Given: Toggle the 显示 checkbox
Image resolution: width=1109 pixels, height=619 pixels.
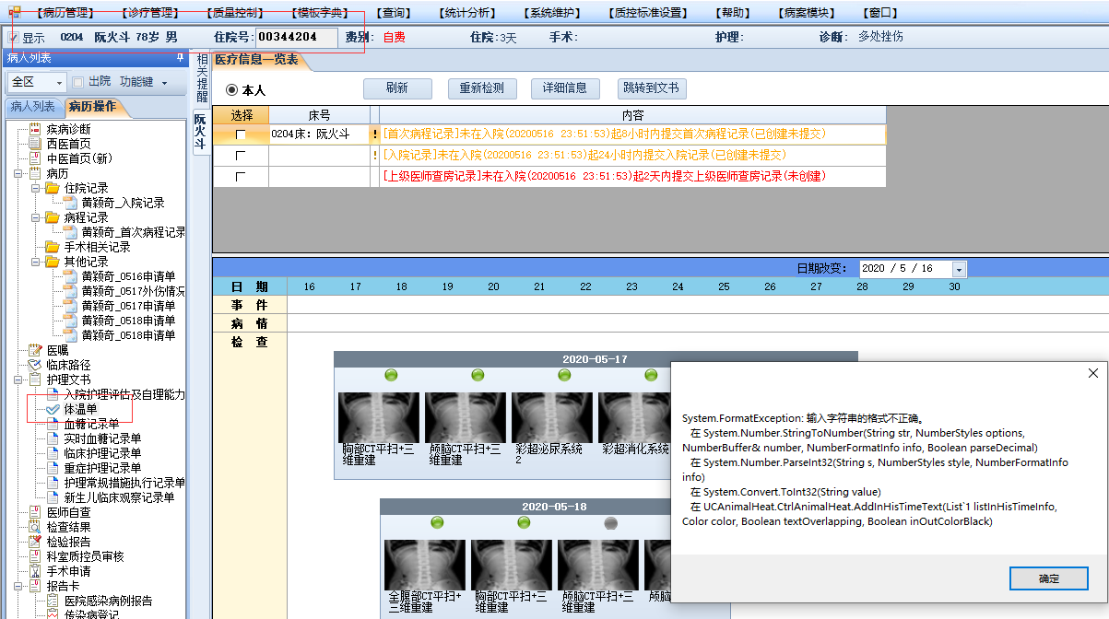Looking at the screenshot, I should click(x=12, y=38).
